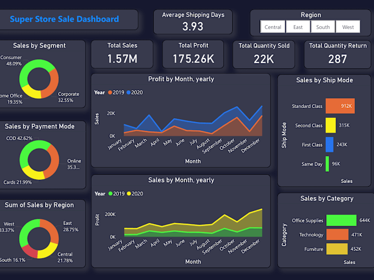The image size is (374, 280).
Task: Click December label on Profit by Month axis
Action: point(250,146)
